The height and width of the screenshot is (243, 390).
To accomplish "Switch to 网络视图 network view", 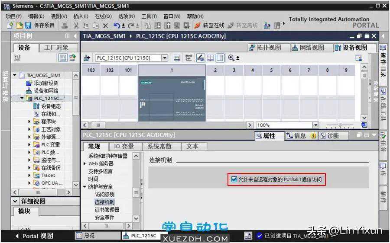I will coord(308,48).
